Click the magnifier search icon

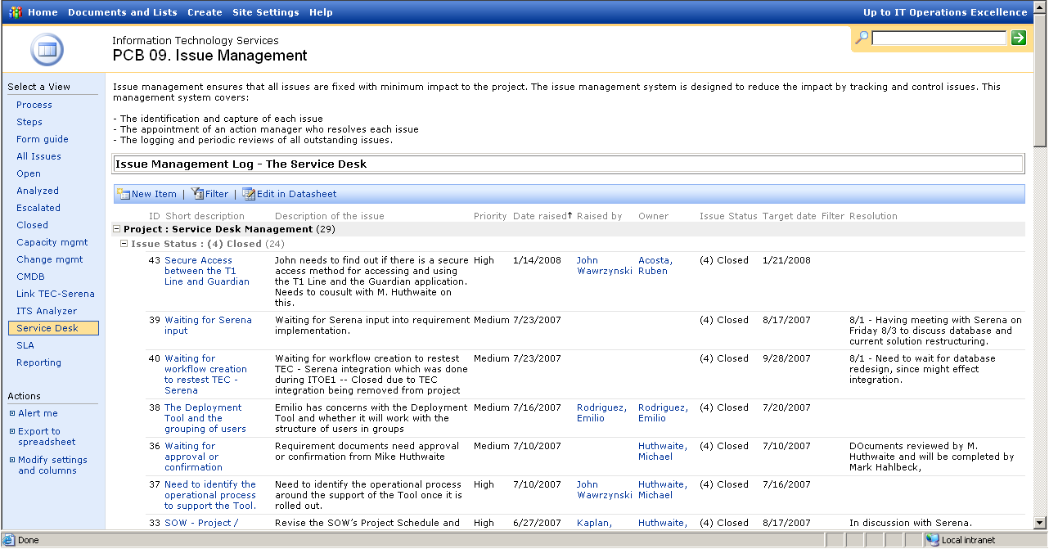pos(862,38)
